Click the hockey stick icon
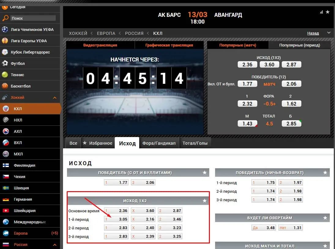This screenshot has height=249, width=335. click(x=5, y=97)
